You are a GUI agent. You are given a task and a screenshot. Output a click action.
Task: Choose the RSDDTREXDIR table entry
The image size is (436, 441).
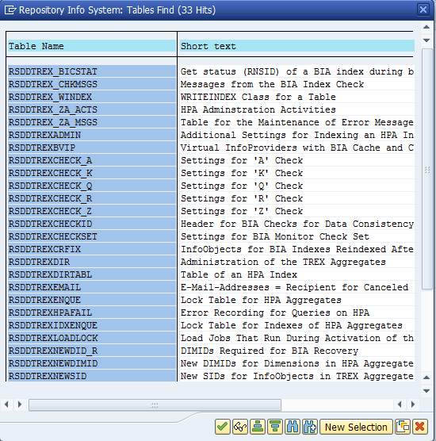[x=92, y=262]
